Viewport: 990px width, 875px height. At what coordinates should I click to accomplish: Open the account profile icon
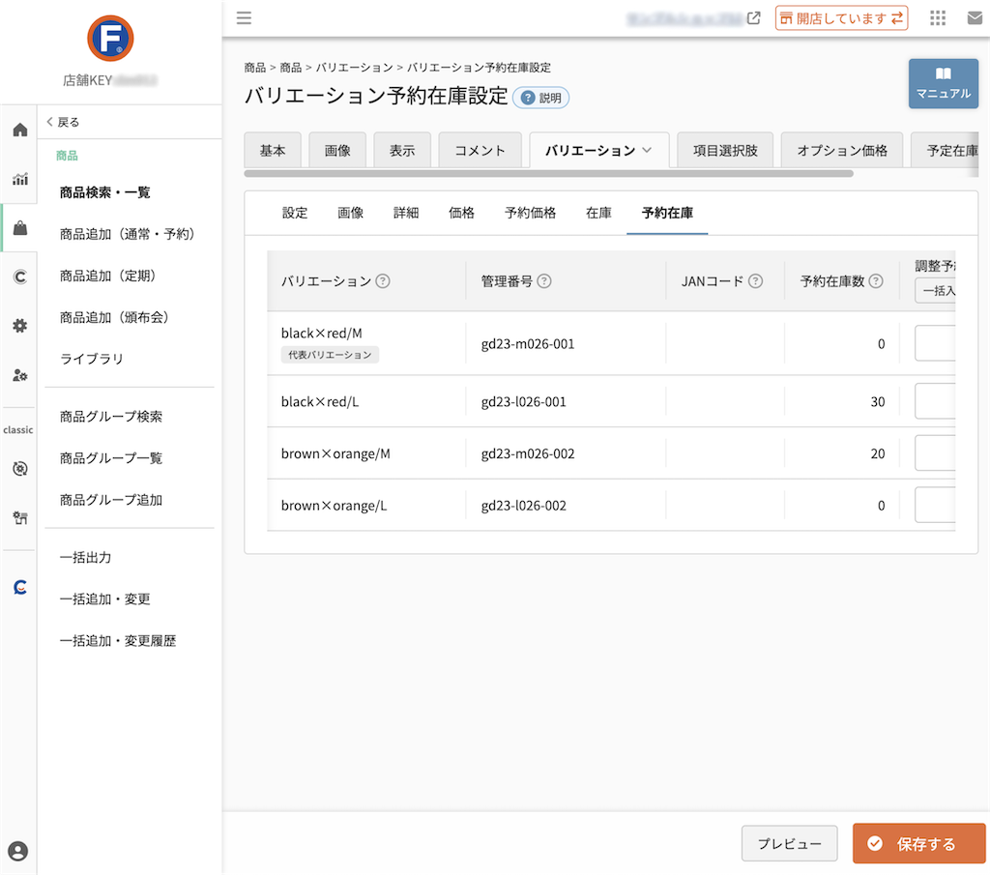tap(18, 851)
